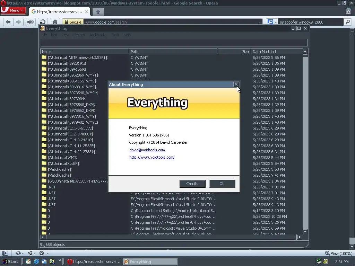Open the Search menu in Everything

79,35
